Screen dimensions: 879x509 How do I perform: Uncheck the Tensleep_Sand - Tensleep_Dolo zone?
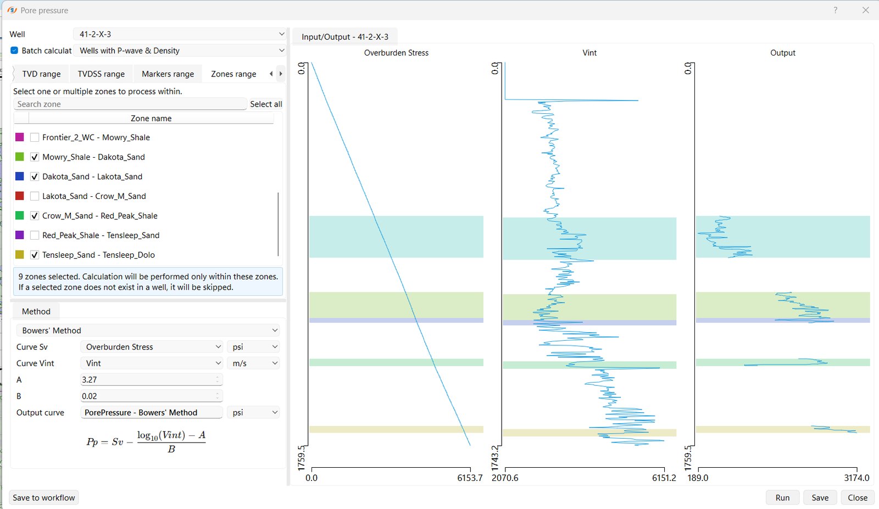coord(35,255)
